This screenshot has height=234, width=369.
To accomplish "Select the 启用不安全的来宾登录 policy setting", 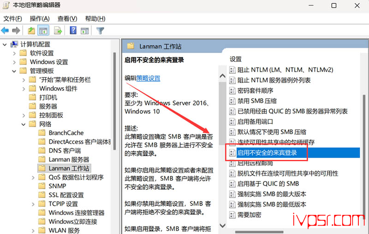I will 267,152.
